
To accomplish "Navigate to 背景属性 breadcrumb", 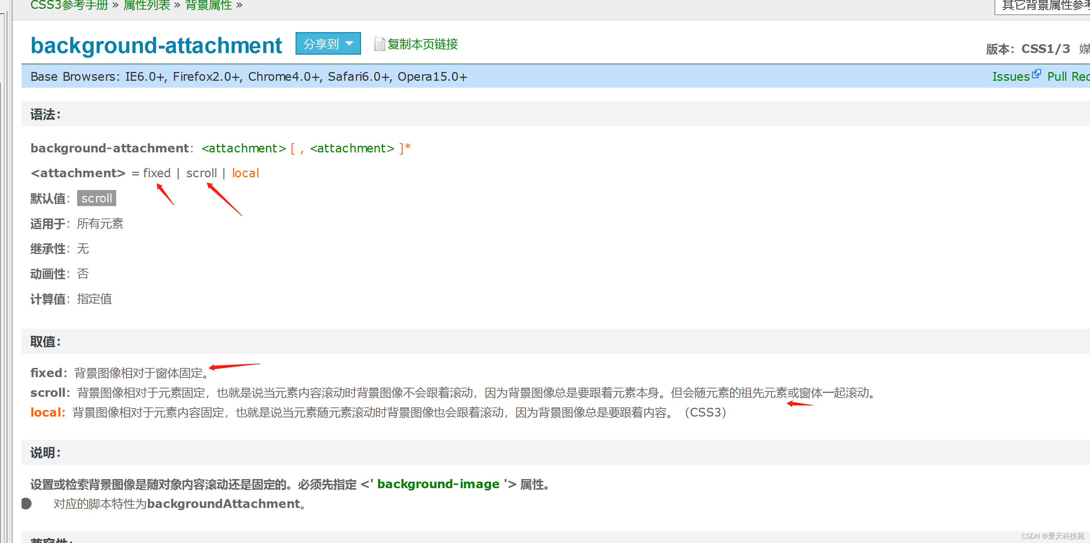I will (x=209, y=5).
